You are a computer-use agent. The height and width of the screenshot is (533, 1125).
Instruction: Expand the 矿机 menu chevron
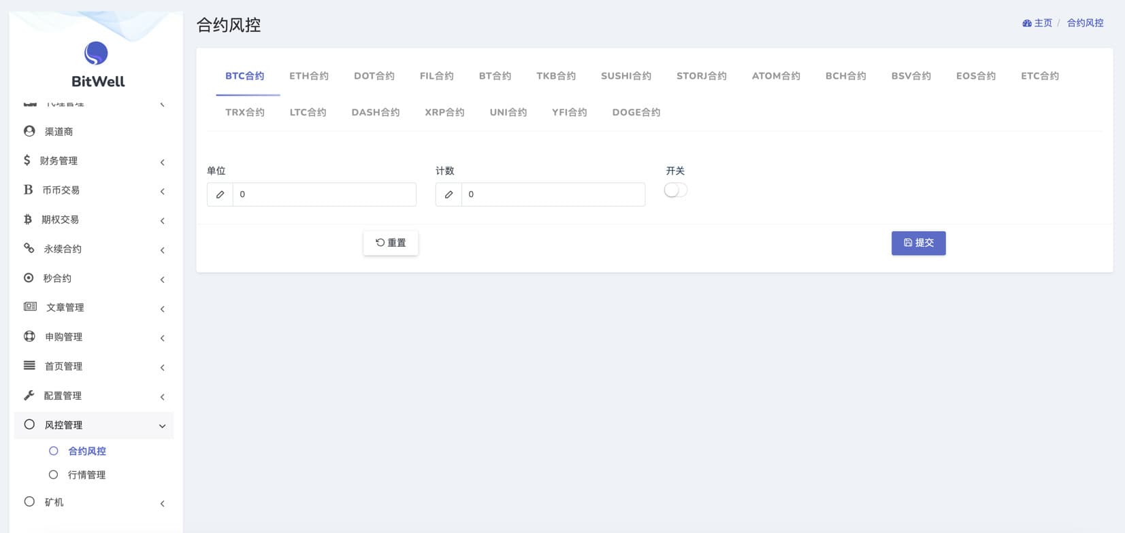[x=162, y=504]
